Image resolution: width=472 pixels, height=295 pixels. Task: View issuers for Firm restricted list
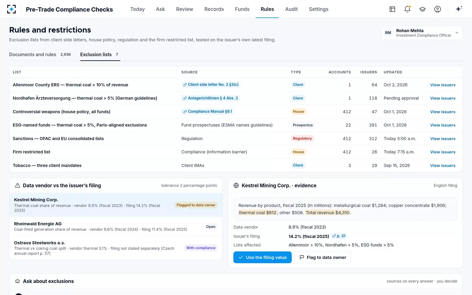pos(442,152)
